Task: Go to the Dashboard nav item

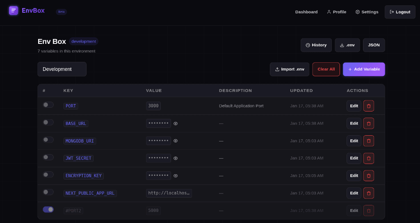Action: [x=306, y=12]
